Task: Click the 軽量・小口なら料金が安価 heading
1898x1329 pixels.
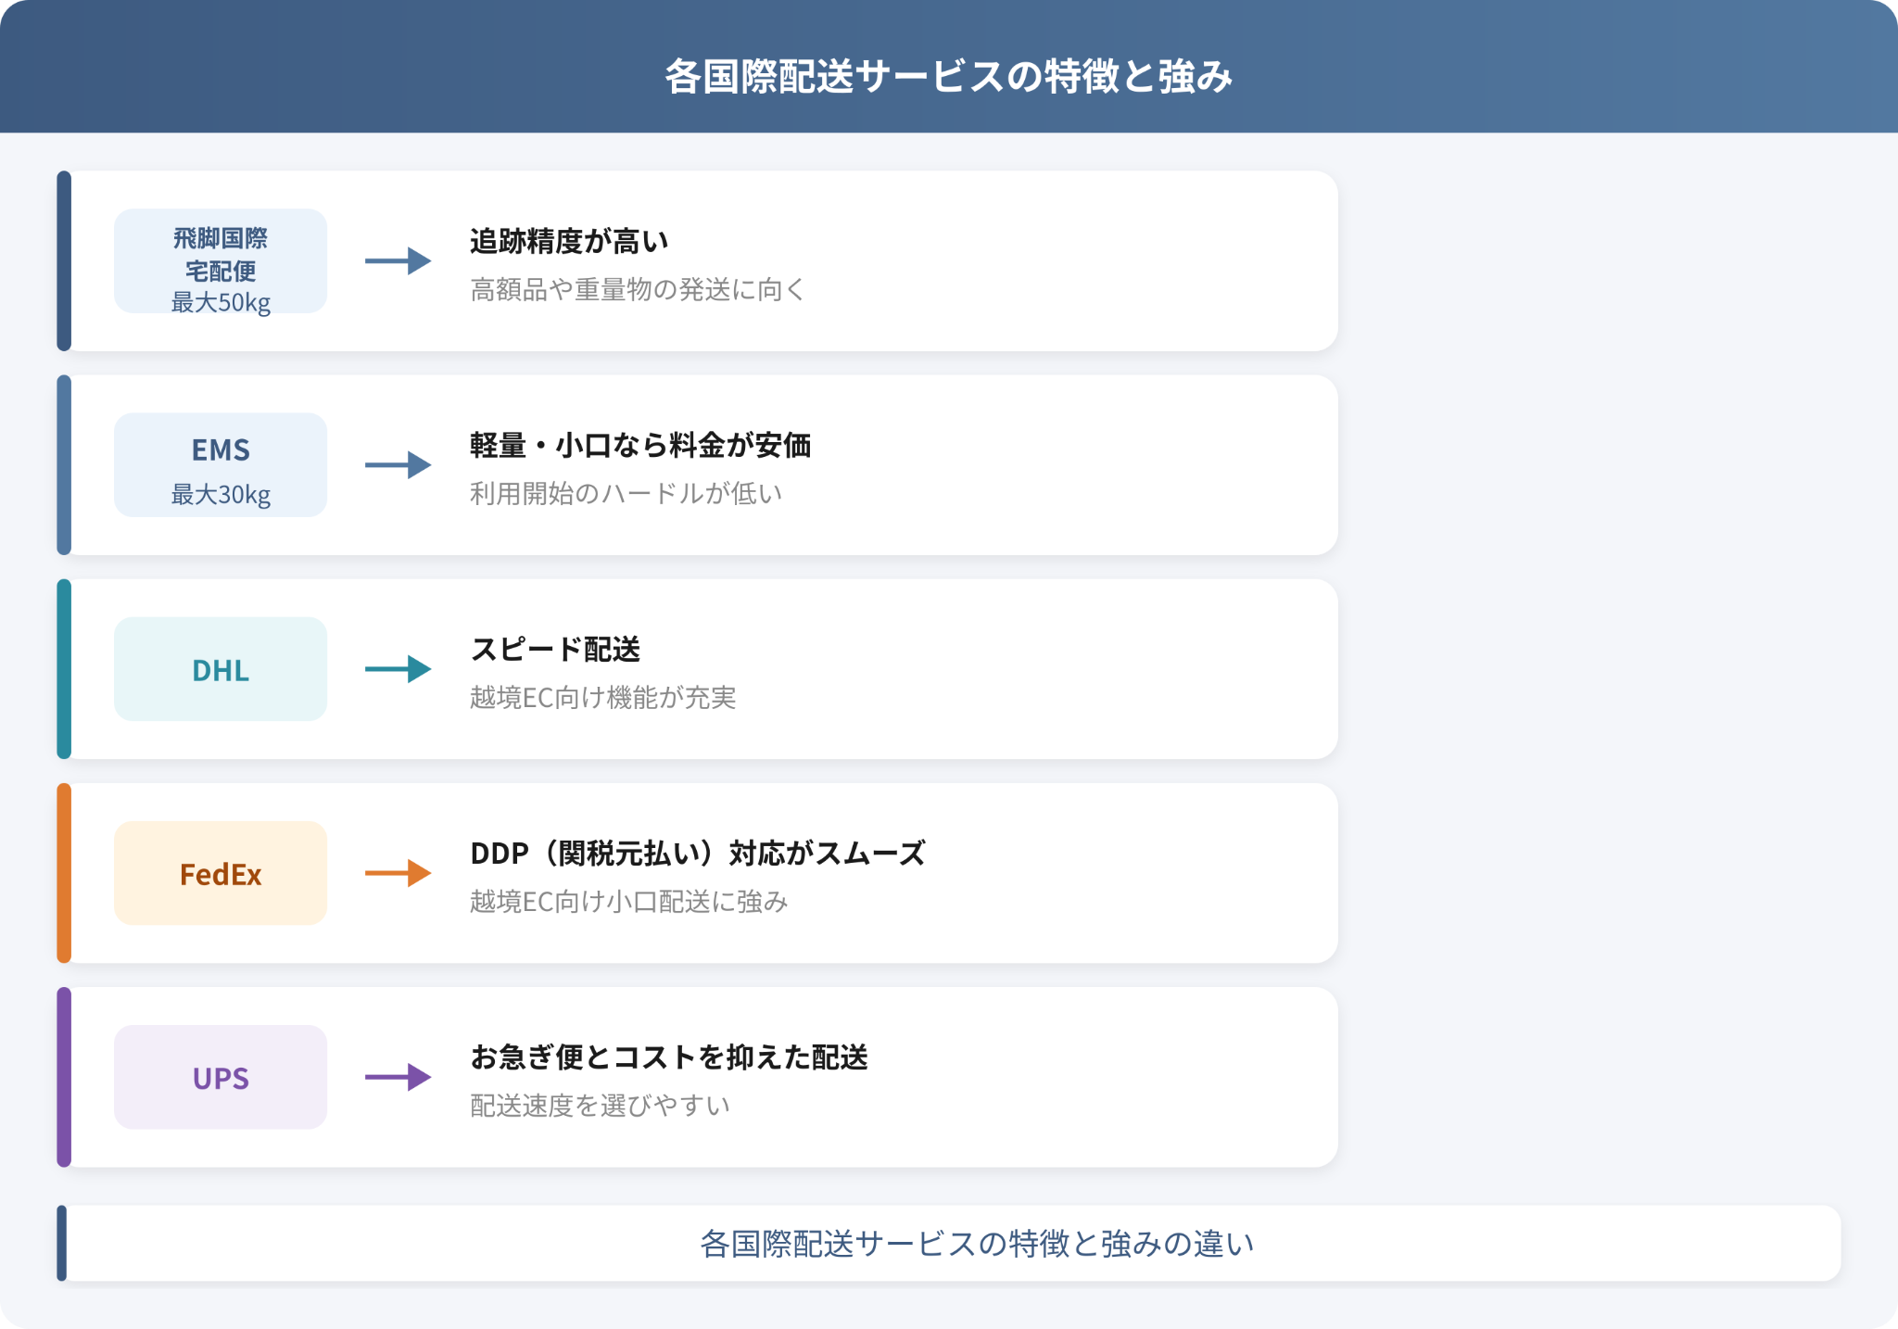Action: click(640, 445)
